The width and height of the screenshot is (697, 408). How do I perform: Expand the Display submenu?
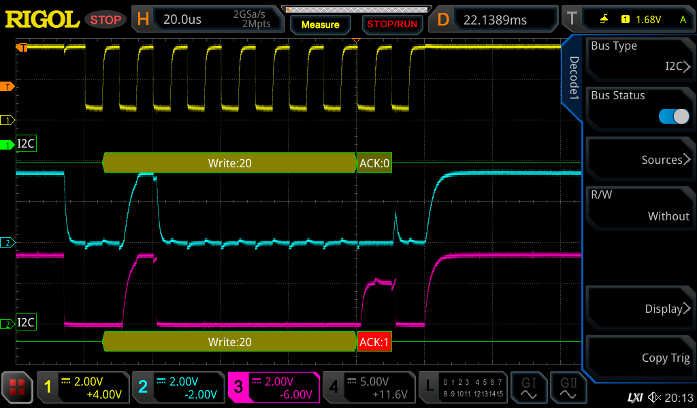640,308
